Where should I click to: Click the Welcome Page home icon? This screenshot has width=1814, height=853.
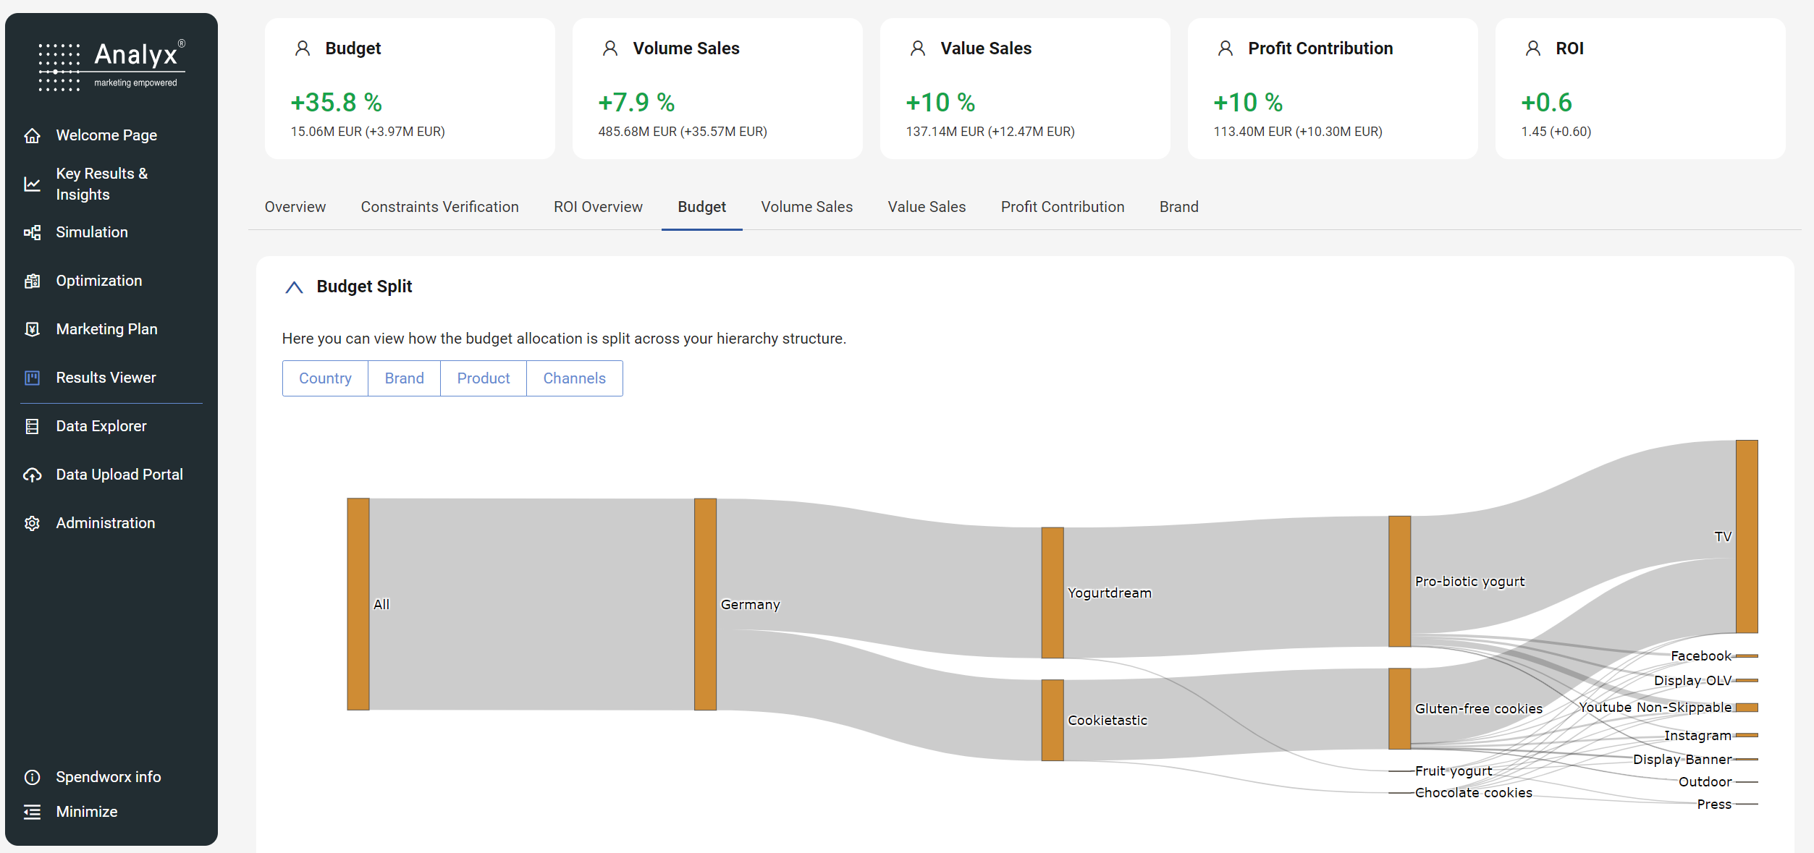[x=32, y=135]
